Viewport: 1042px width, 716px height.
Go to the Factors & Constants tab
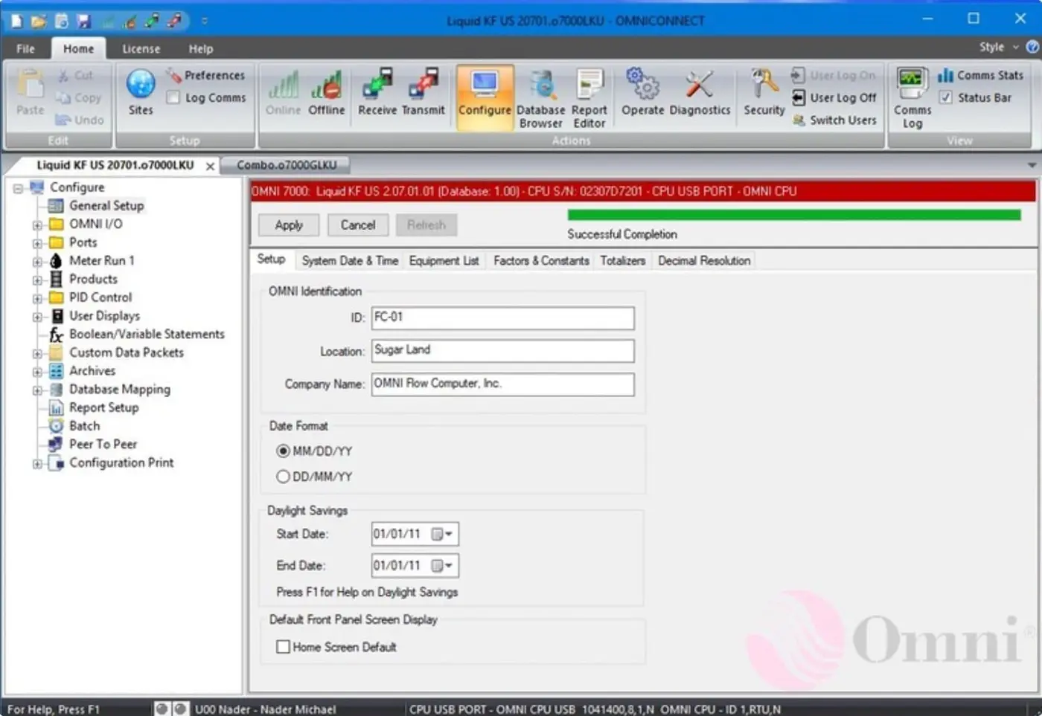pos(541,261)
